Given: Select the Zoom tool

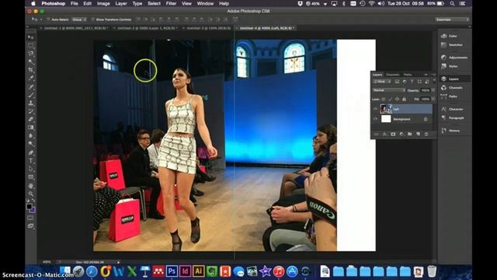Looking at the screenshot, I should click(x=31, y=194).
